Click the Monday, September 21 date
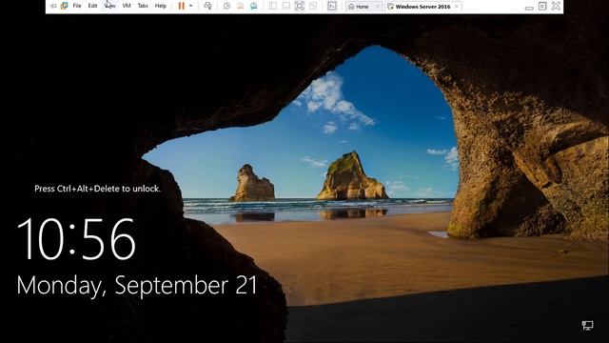Screen dimensions: 609x343 137,285
